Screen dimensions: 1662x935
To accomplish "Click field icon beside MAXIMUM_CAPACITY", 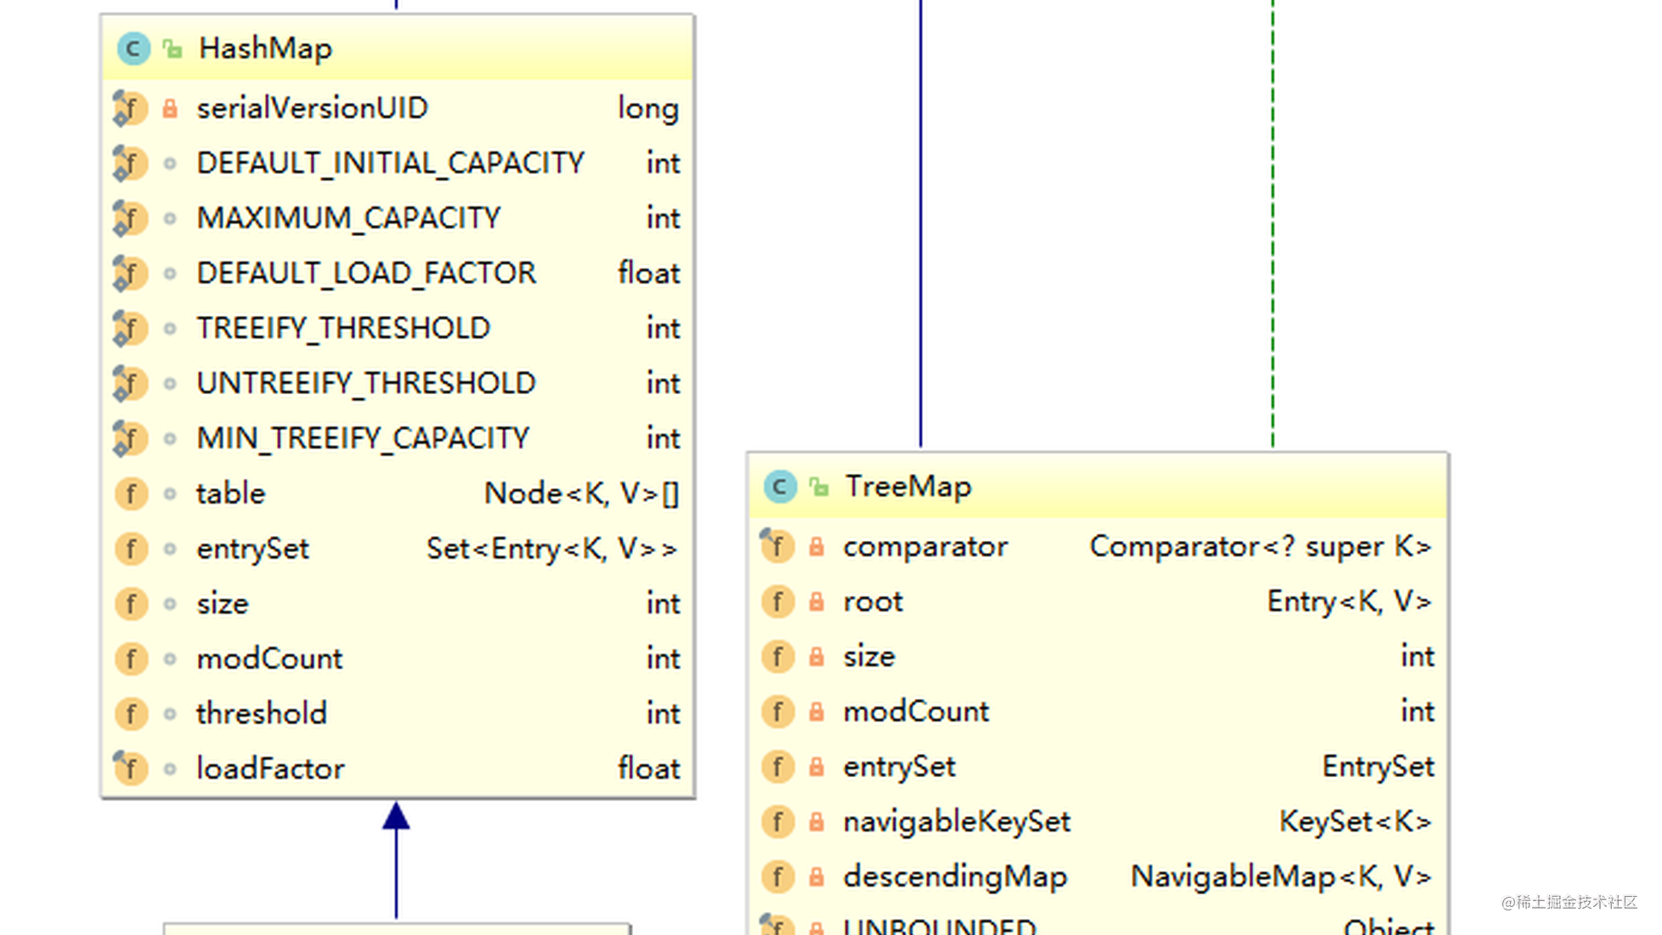I will (x=130, y=218).
